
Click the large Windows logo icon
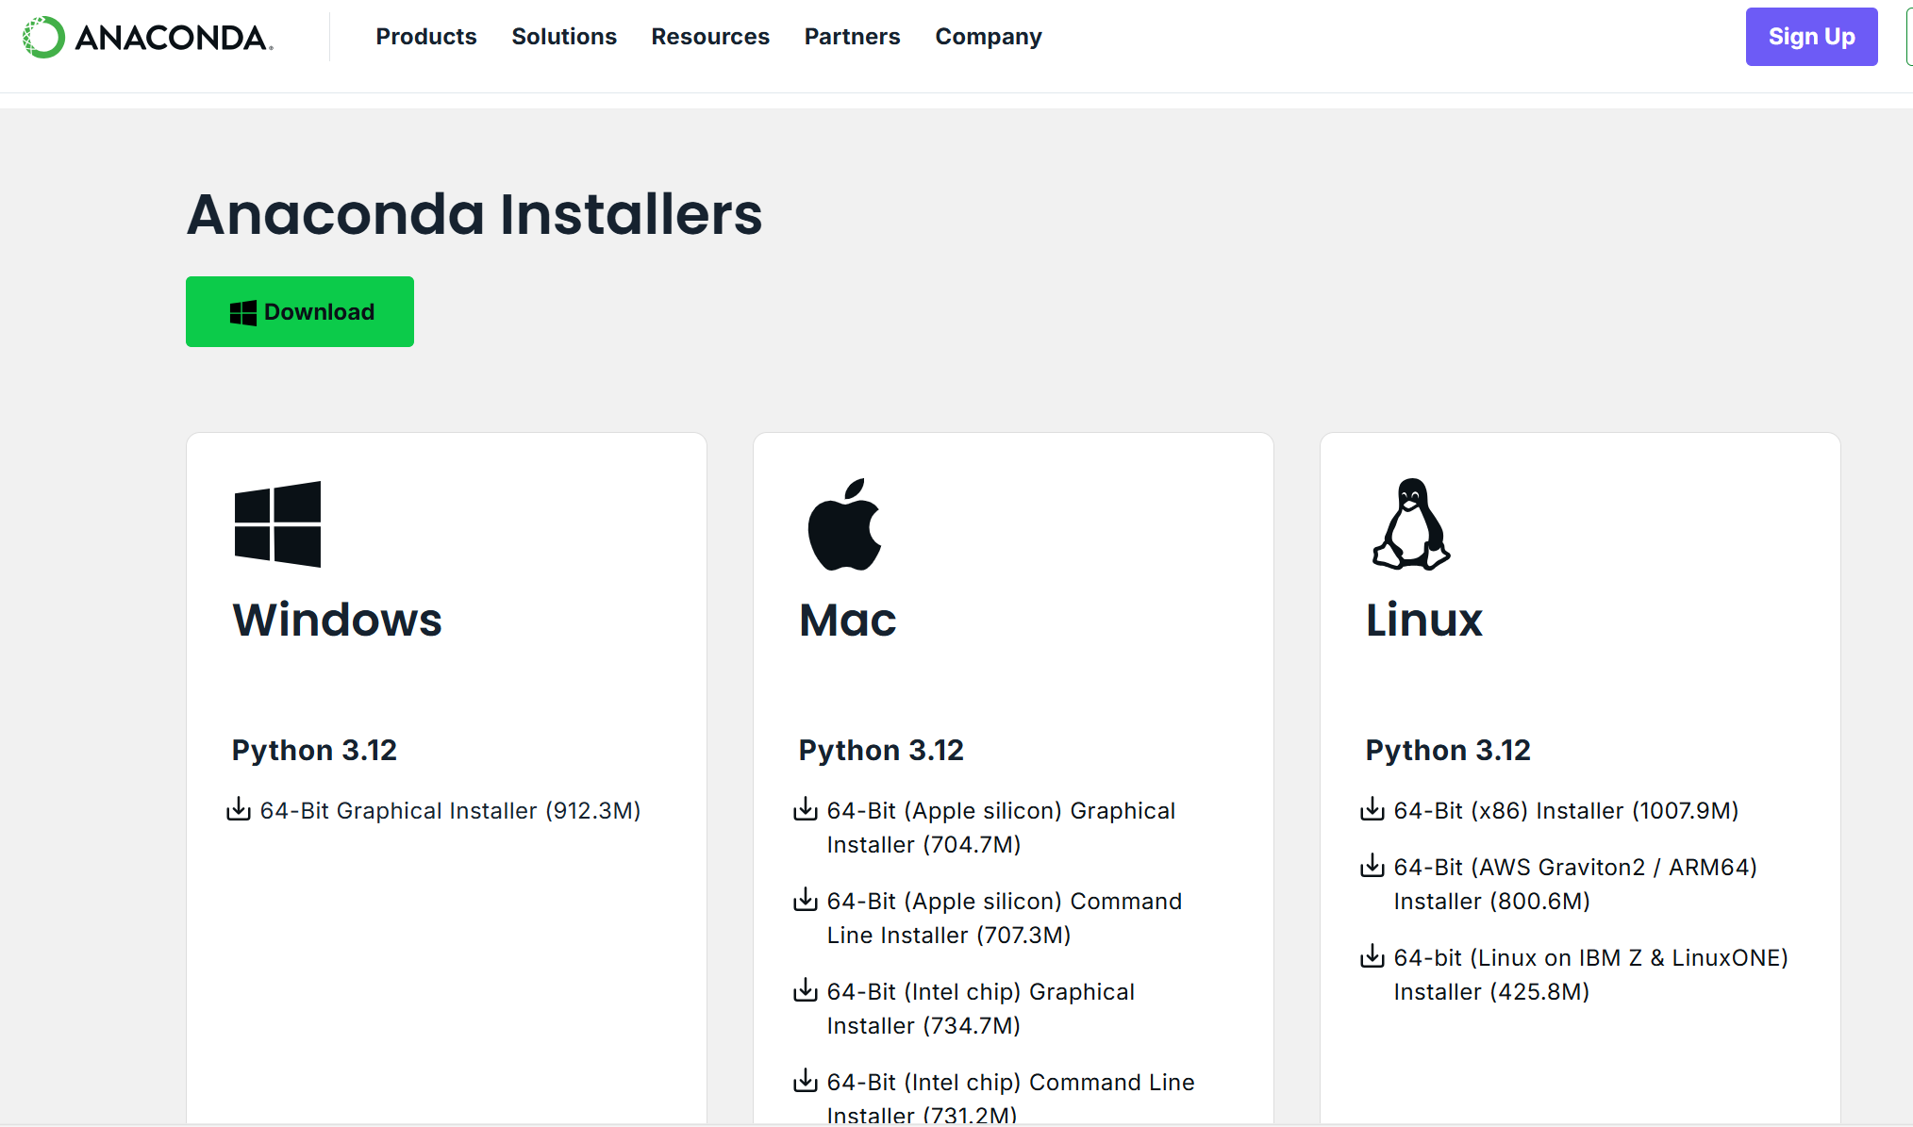[x=277, y=524]
